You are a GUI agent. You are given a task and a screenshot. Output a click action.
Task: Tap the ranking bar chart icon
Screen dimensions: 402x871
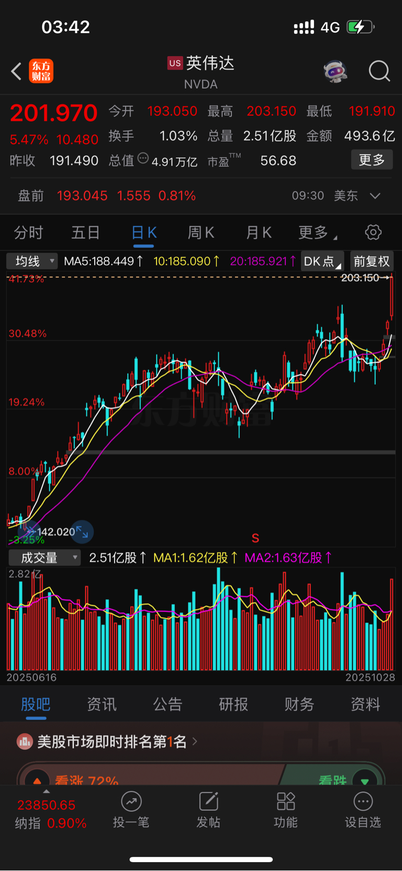point(25,741)
